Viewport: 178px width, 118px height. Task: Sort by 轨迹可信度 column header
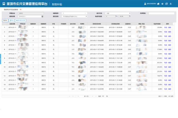click(x=157, y=24)
